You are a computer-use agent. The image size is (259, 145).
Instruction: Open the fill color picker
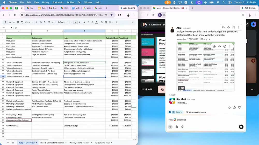pyautogui.click(x=102, y=22)
